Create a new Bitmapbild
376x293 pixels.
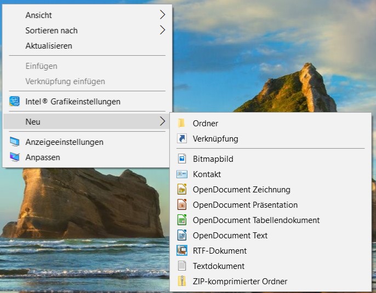click(x=271, y=159)
